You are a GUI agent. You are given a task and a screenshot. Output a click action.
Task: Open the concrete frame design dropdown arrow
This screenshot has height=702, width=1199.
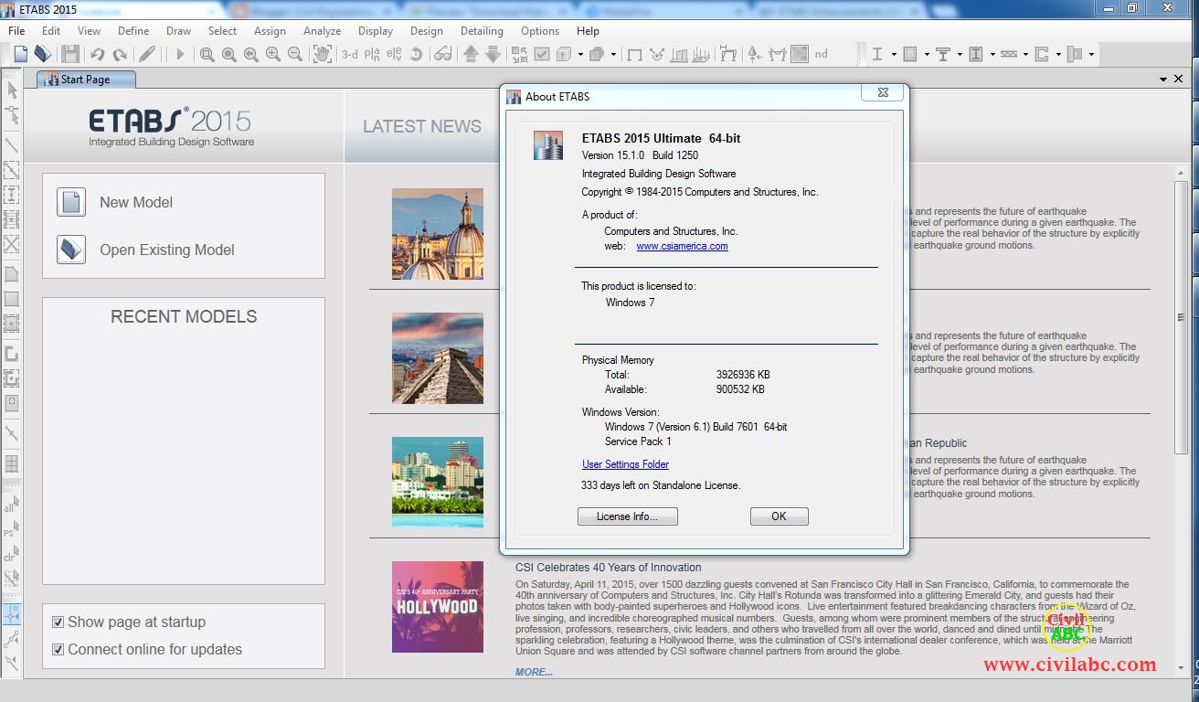[x=927, y=55]
